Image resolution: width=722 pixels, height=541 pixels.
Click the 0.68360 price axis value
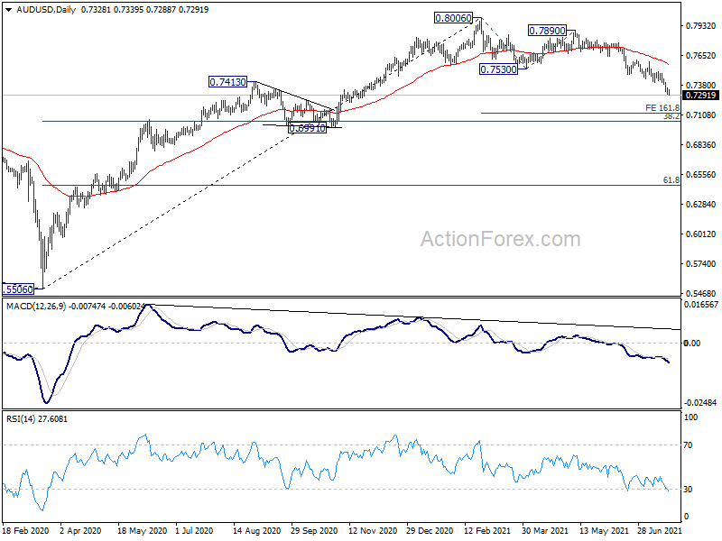coord(701,145)
